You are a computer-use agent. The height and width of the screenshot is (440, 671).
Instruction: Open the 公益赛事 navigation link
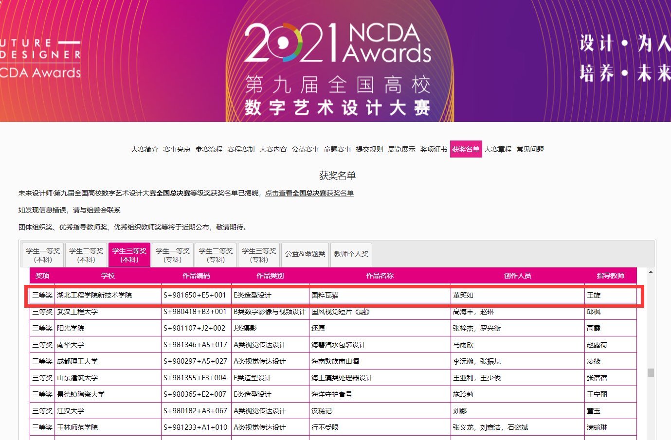(305, 149)
